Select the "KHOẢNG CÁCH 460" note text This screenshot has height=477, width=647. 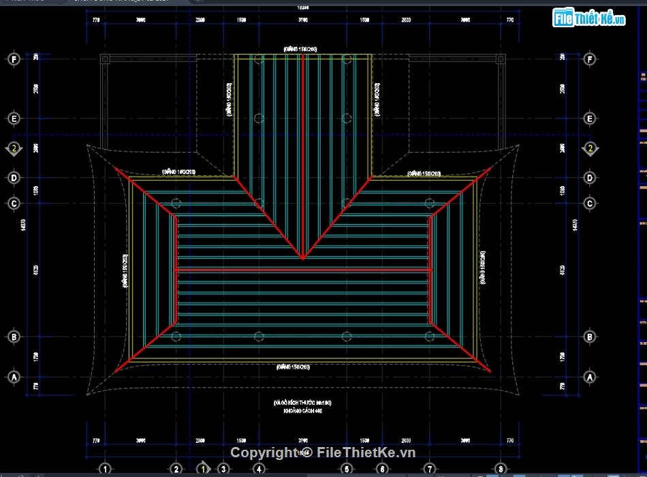coord(303,410)
